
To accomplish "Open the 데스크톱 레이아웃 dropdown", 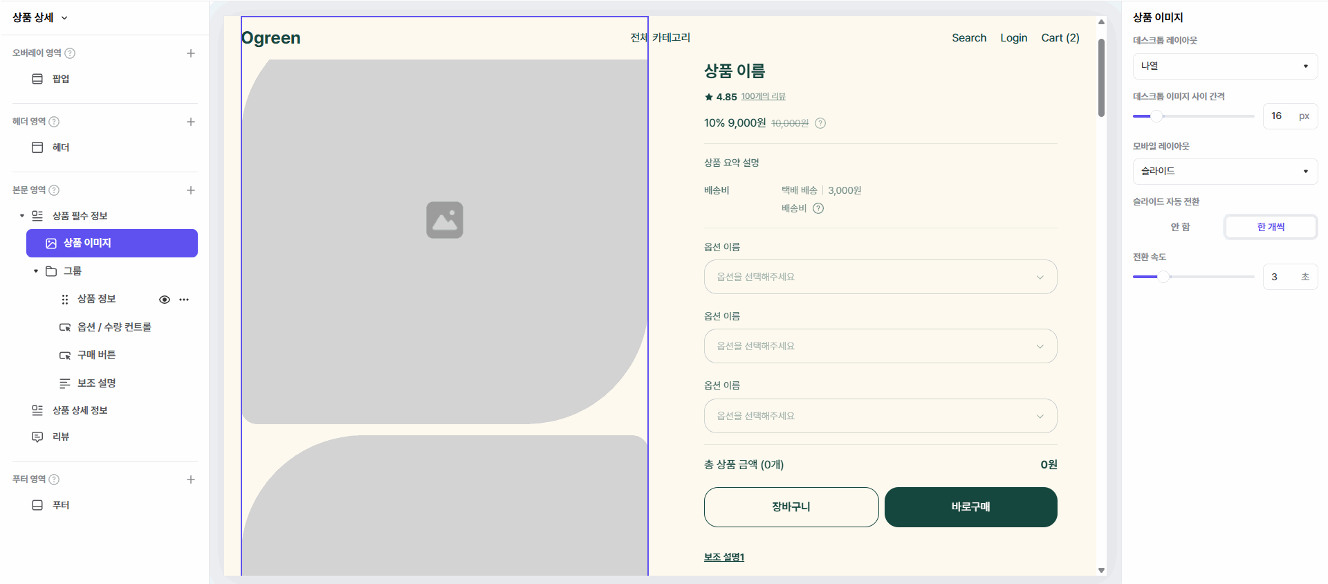I will point(1225,66).
